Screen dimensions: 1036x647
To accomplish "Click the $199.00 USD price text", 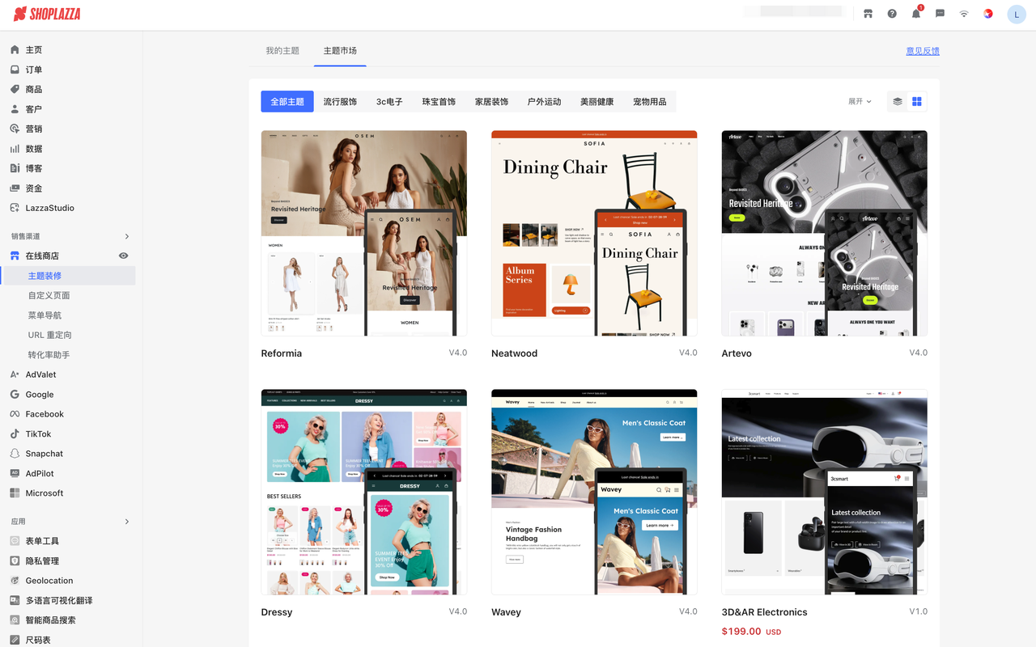I will point(752,632).
